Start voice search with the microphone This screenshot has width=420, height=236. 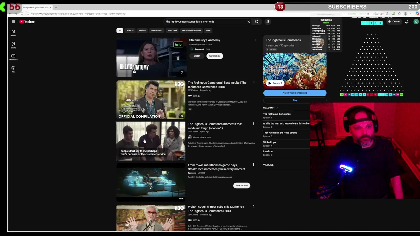(x=268, y=22)
